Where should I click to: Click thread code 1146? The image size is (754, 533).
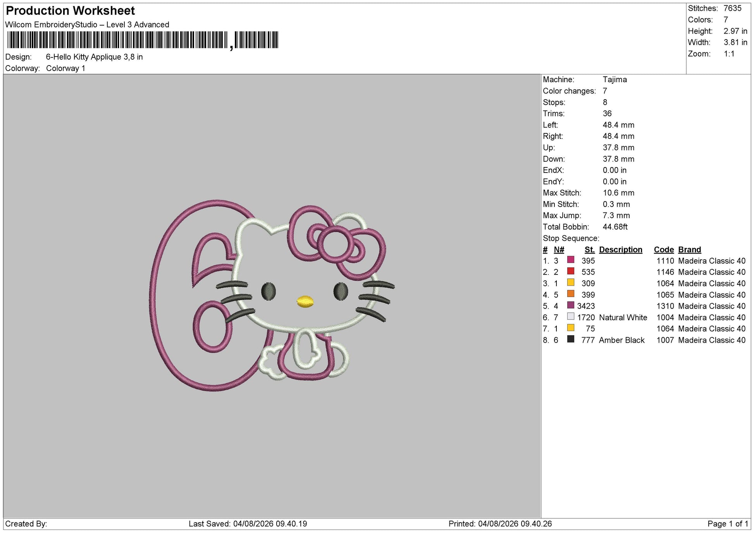(665, 272)
